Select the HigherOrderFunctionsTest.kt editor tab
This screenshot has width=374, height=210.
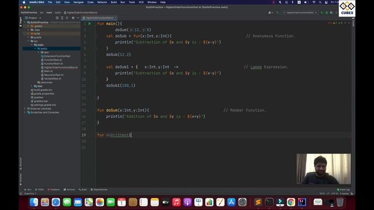pyautogui.click(x=99, y=18)
